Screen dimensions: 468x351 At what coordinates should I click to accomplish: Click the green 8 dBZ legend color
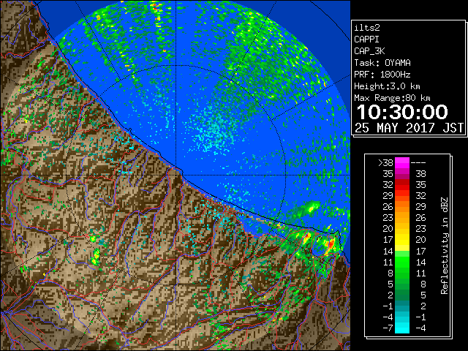(x=402, y=273)
